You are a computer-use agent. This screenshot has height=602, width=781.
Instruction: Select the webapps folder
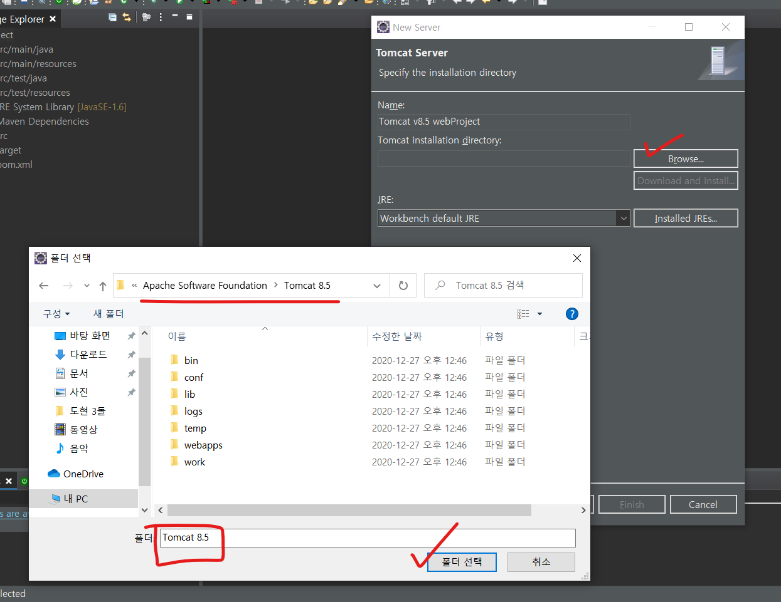point(203,445)
